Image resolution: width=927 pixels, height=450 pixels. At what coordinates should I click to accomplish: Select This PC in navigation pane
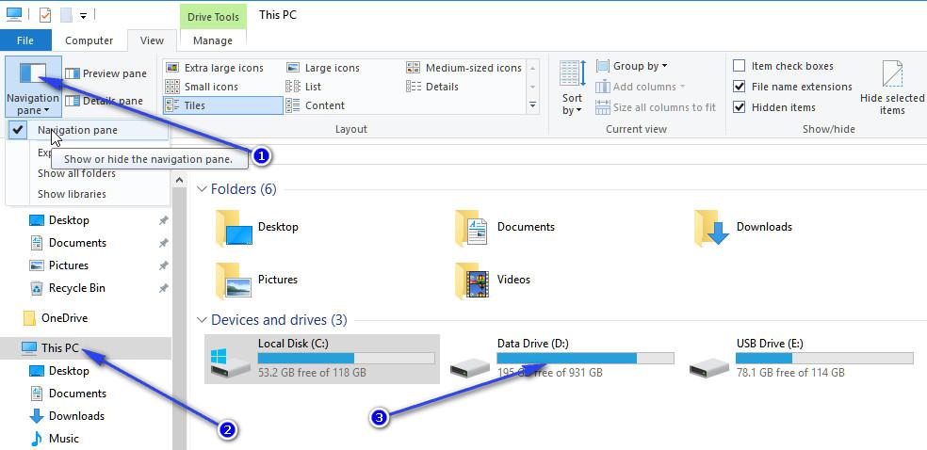click(59, 348)
